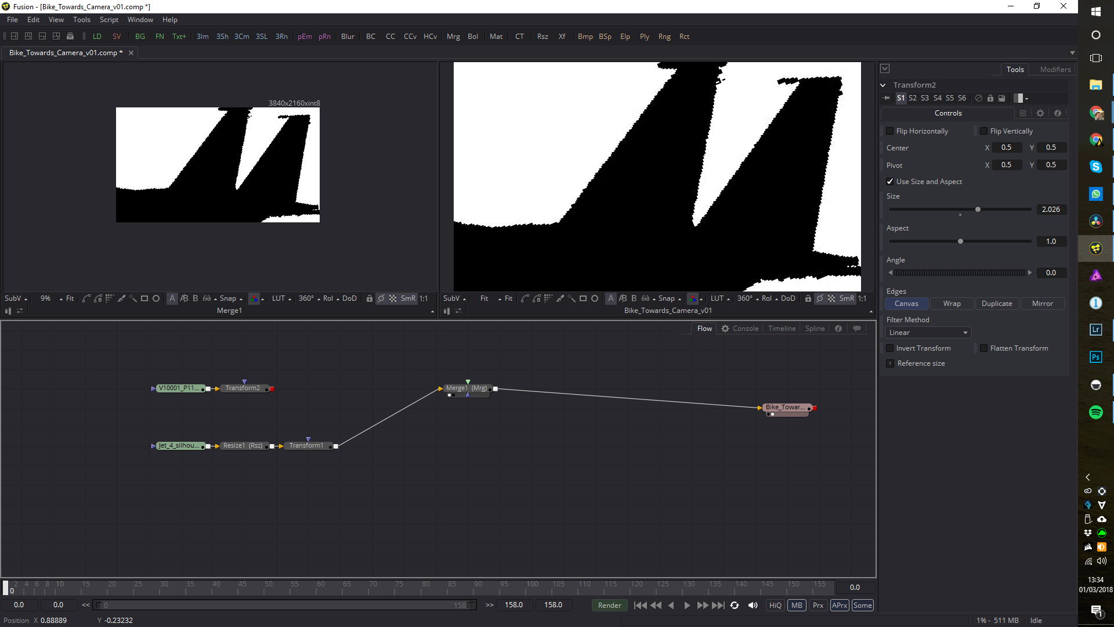Toggle APrx auto proxy mode
Screen dimensions: 1114x627
click(840, 605)
